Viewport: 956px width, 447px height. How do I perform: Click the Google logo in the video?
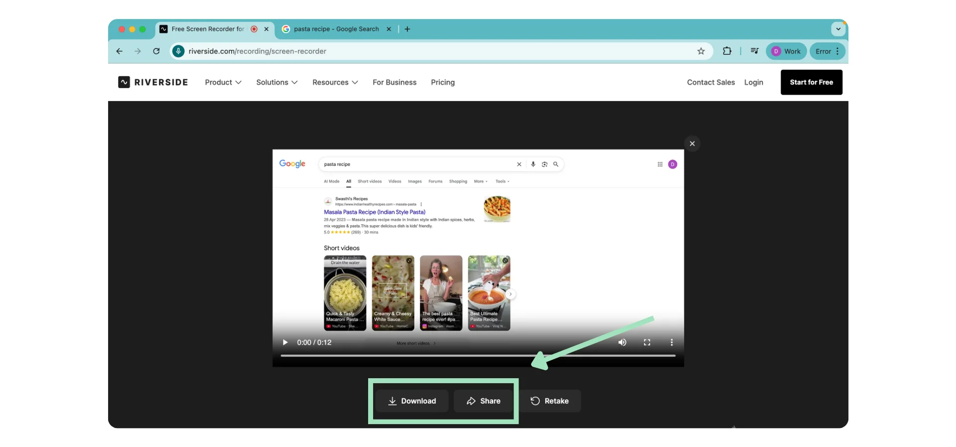(x=292, y=164)
